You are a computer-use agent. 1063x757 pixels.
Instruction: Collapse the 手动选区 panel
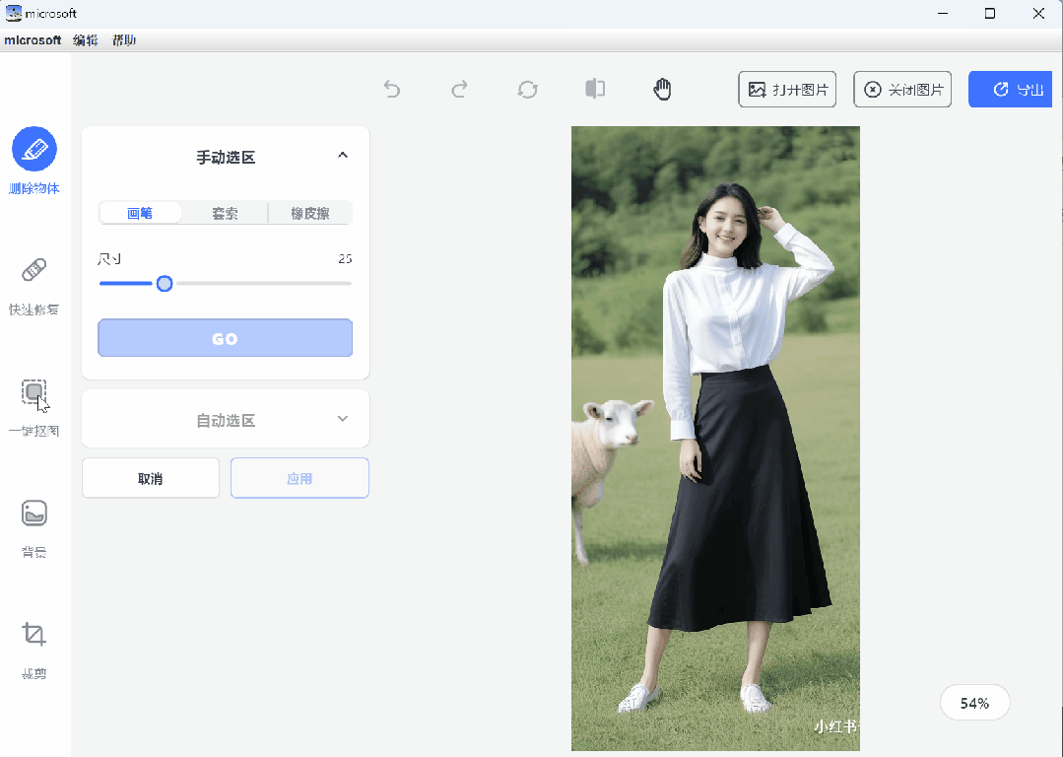tap(342, 155)
